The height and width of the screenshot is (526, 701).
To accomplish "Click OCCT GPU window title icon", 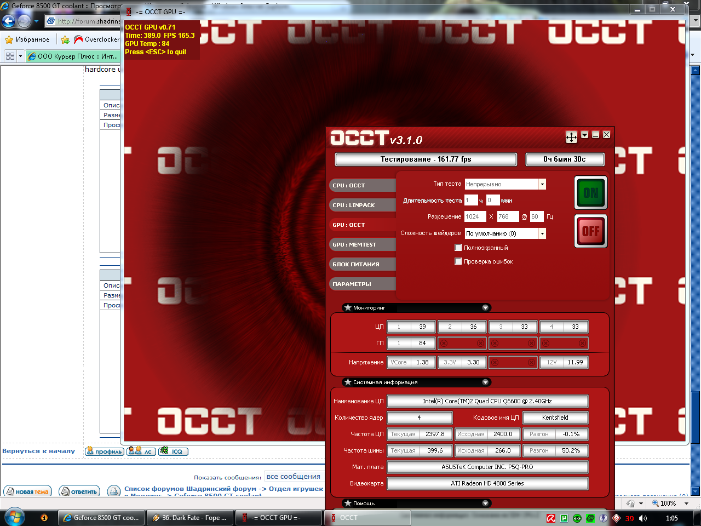I will click(129, 12).
